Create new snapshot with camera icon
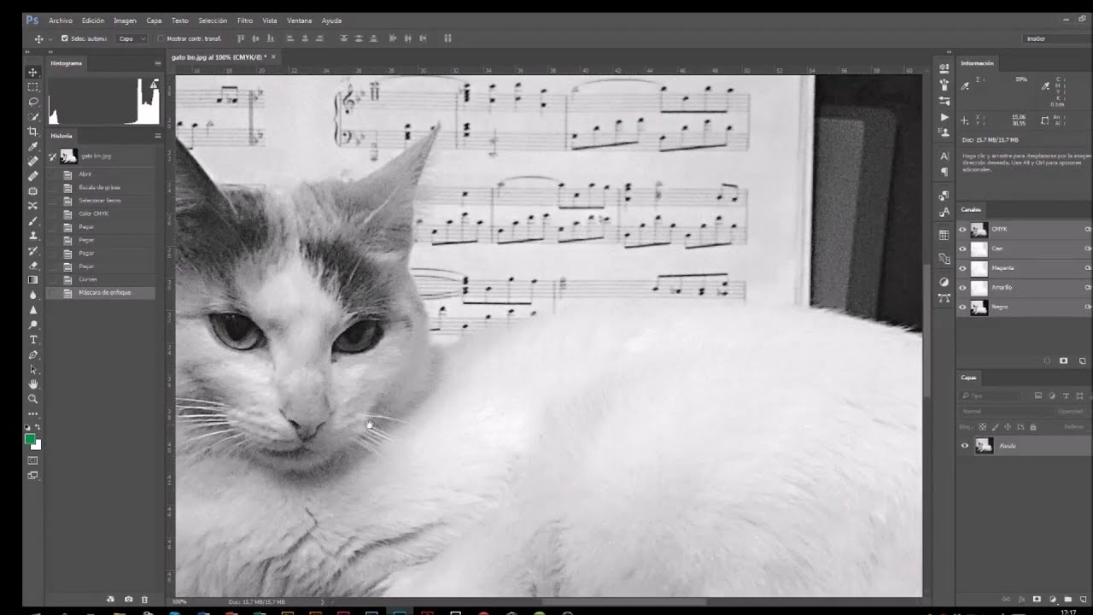Screen dimensions: 1093x615 (x=128, y=600)
